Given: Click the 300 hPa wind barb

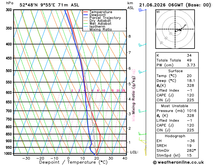Looking at the screenshot, I should [x=142, y=10].
